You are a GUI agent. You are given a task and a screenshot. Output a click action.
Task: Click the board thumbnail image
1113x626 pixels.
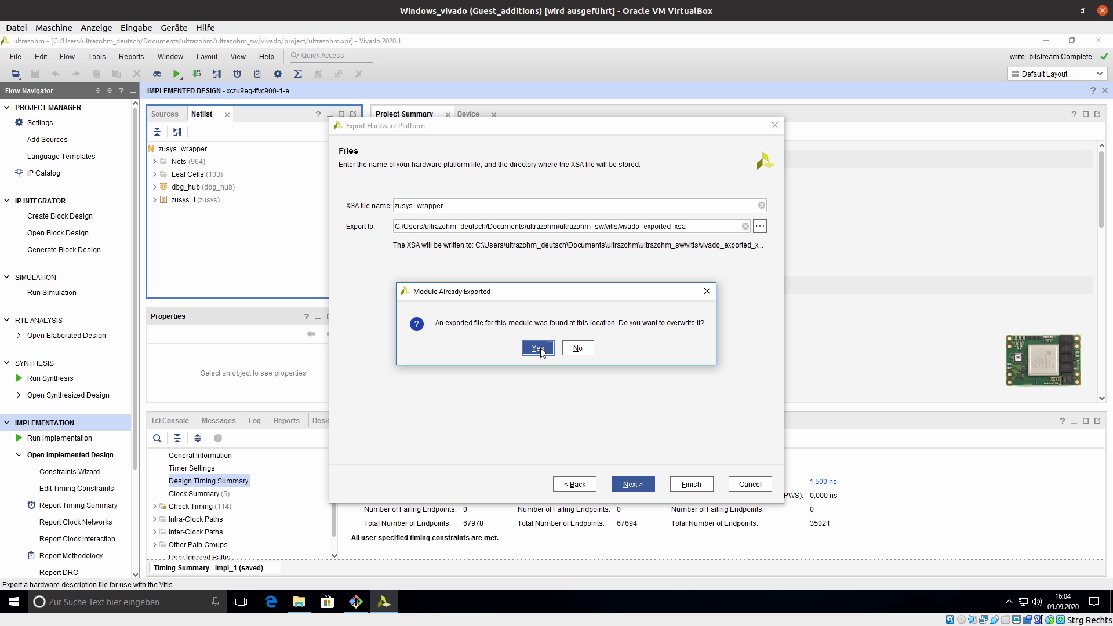[1043, 360]
